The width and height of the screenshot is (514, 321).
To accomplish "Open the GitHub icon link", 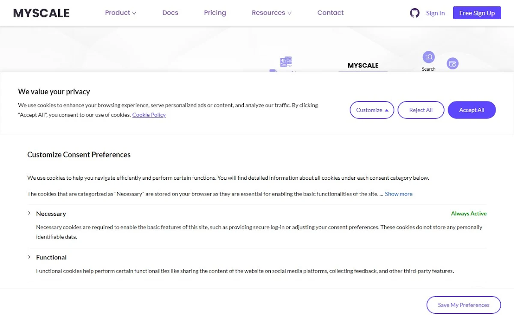I will pos(415,13).
